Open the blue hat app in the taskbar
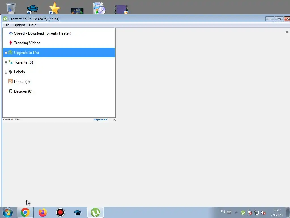This screenshot has height=218, width=290. [78, 212]
